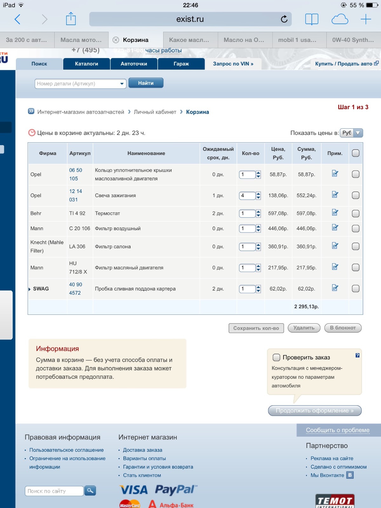Click the PayPal payment logo
The width and height of the screenshot is (381, 508).
(176, 490)
